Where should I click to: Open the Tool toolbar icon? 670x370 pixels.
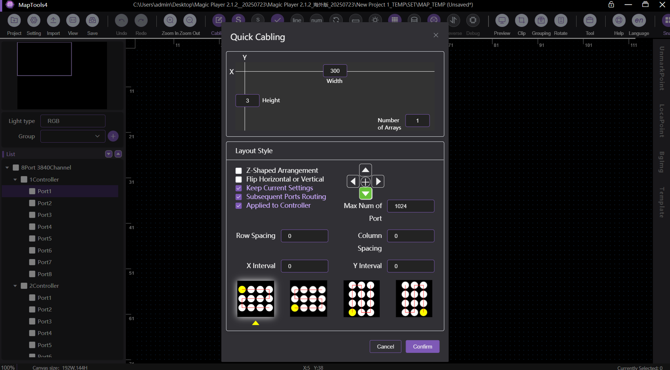pyautogui.click(x=590, y=20)
